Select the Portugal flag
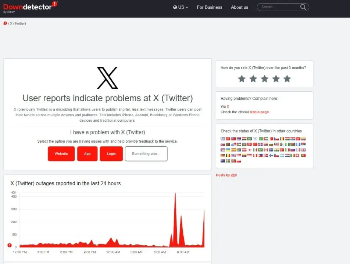350x264 pixels. [x=303, y=155]
